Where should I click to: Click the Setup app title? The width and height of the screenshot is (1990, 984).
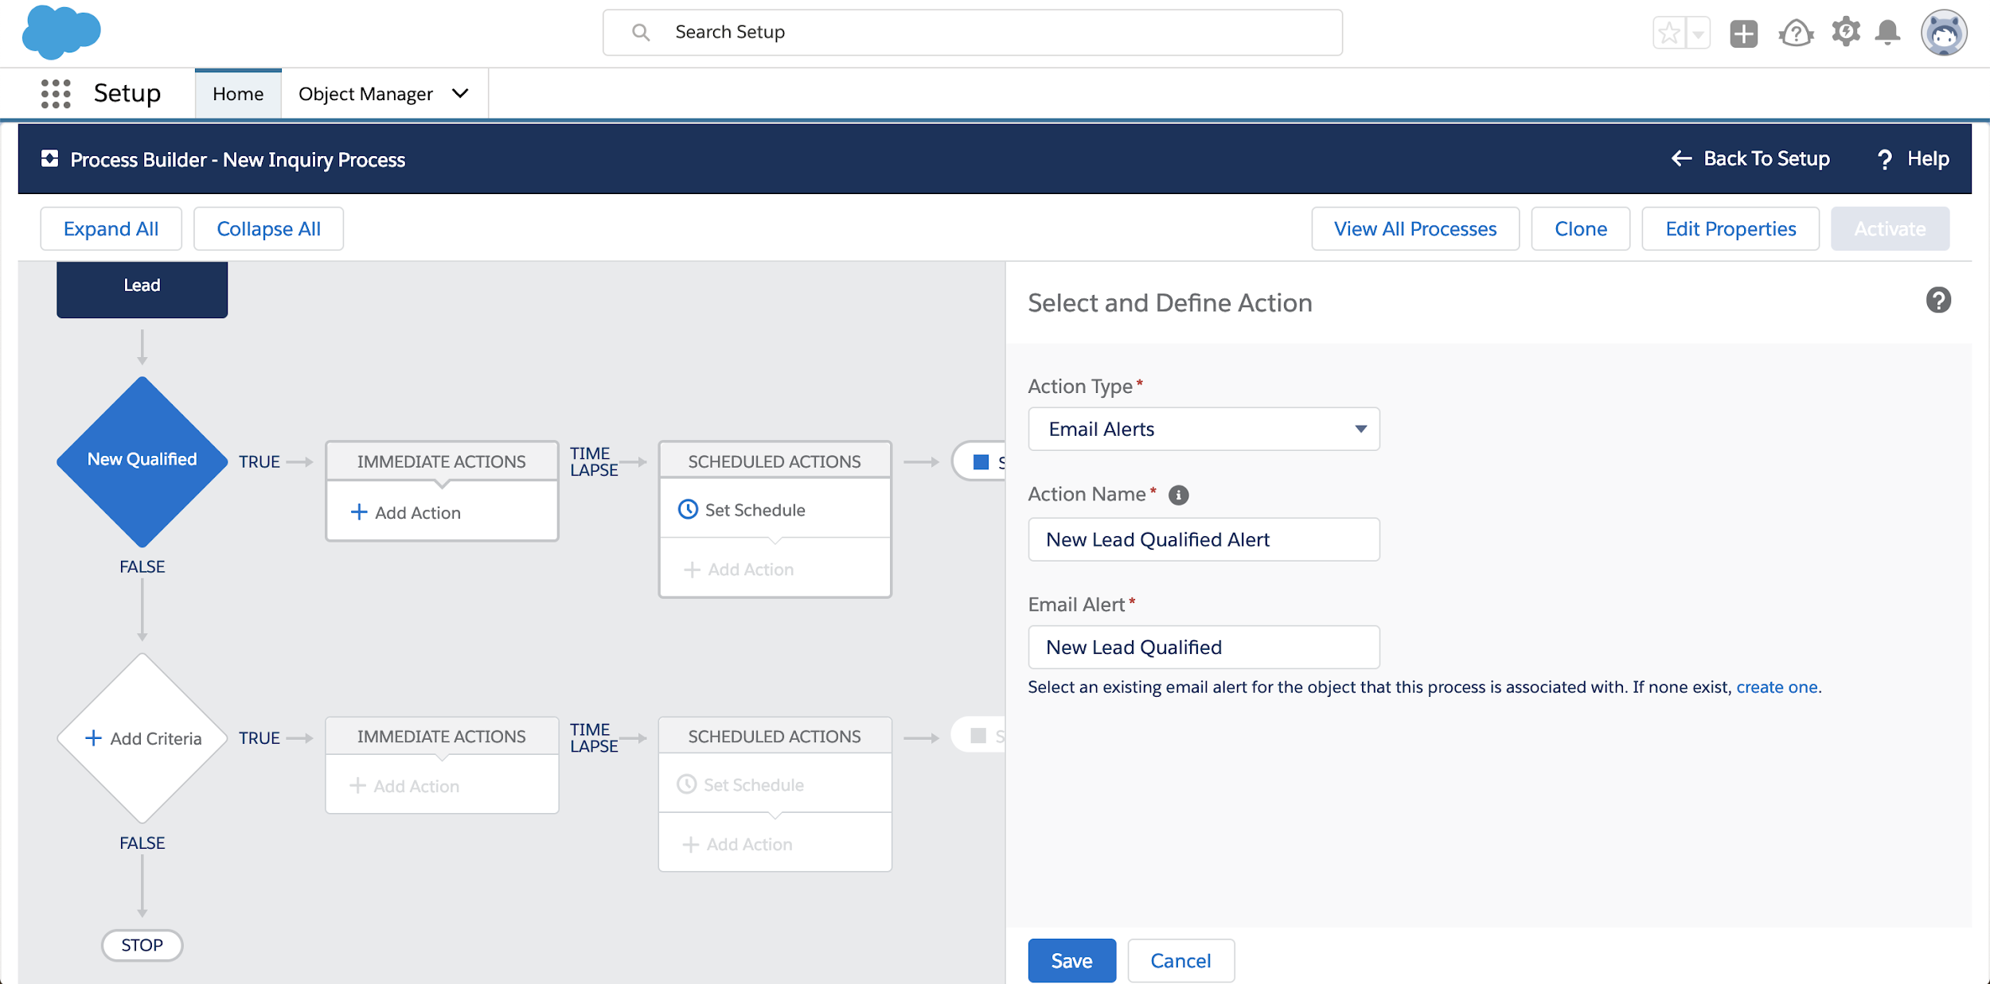pyautogui.click(x=127, y=93)
